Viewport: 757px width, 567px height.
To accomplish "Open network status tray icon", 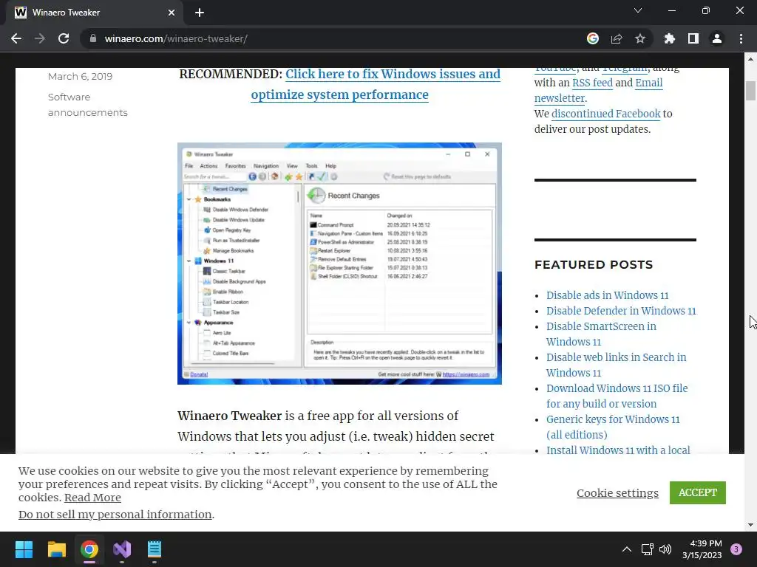I will click(647, 549).
